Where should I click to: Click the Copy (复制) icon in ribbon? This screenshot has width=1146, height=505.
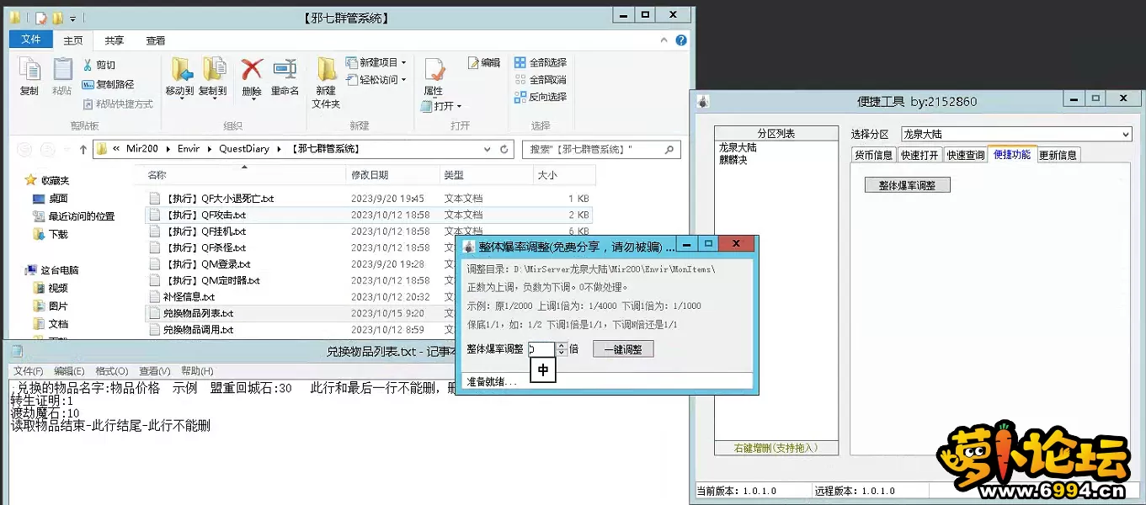click(29, 77)
